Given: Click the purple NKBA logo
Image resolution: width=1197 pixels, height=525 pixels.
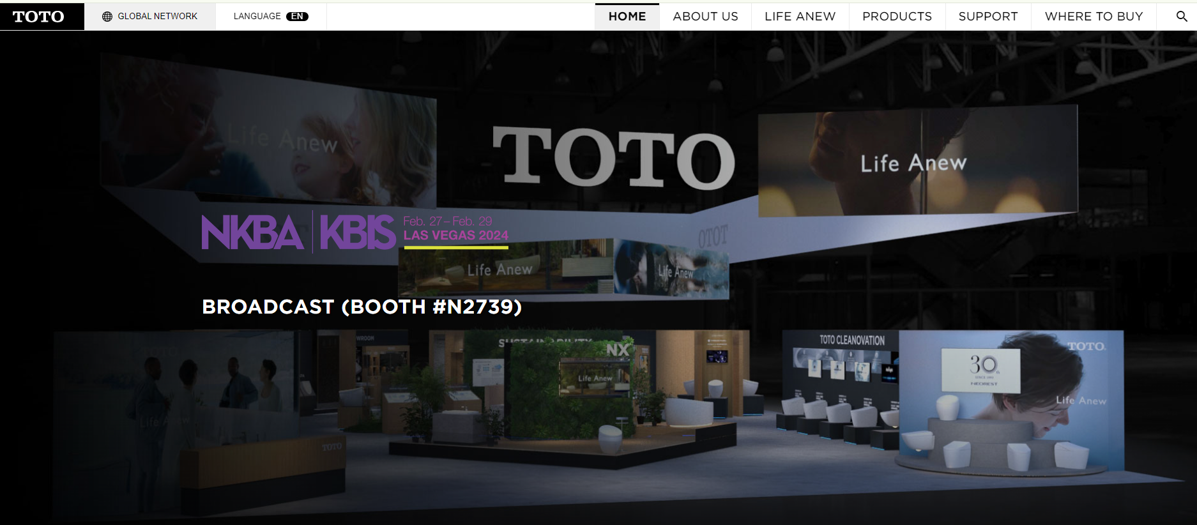Looking at the screenshot, I should coord(252,232).
